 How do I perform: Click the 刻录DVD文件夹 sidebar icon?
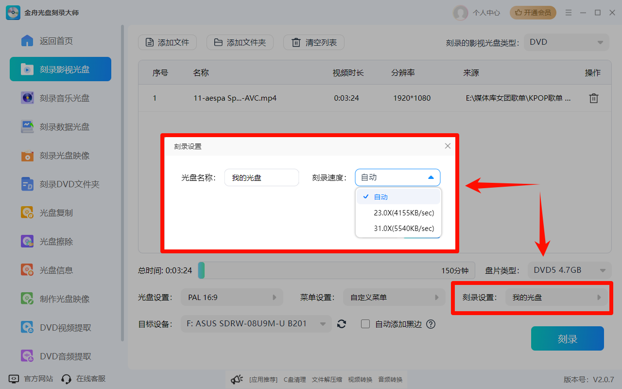[x=27, y=184]
